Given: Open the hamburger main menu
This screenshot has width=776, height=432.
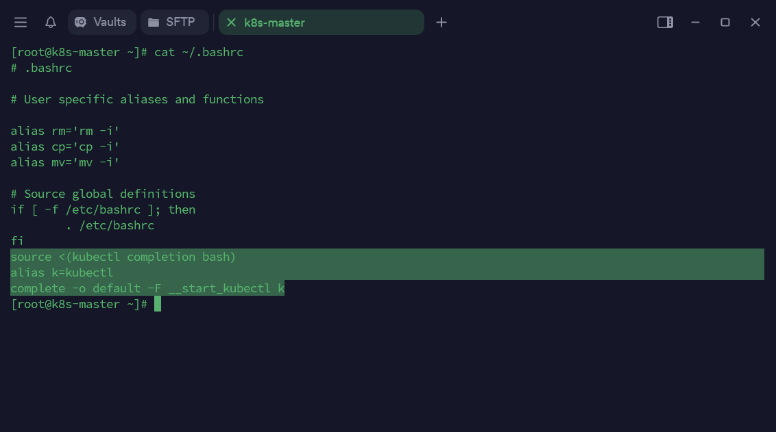Looking at the screenshot, I should (x=21, y=23).
